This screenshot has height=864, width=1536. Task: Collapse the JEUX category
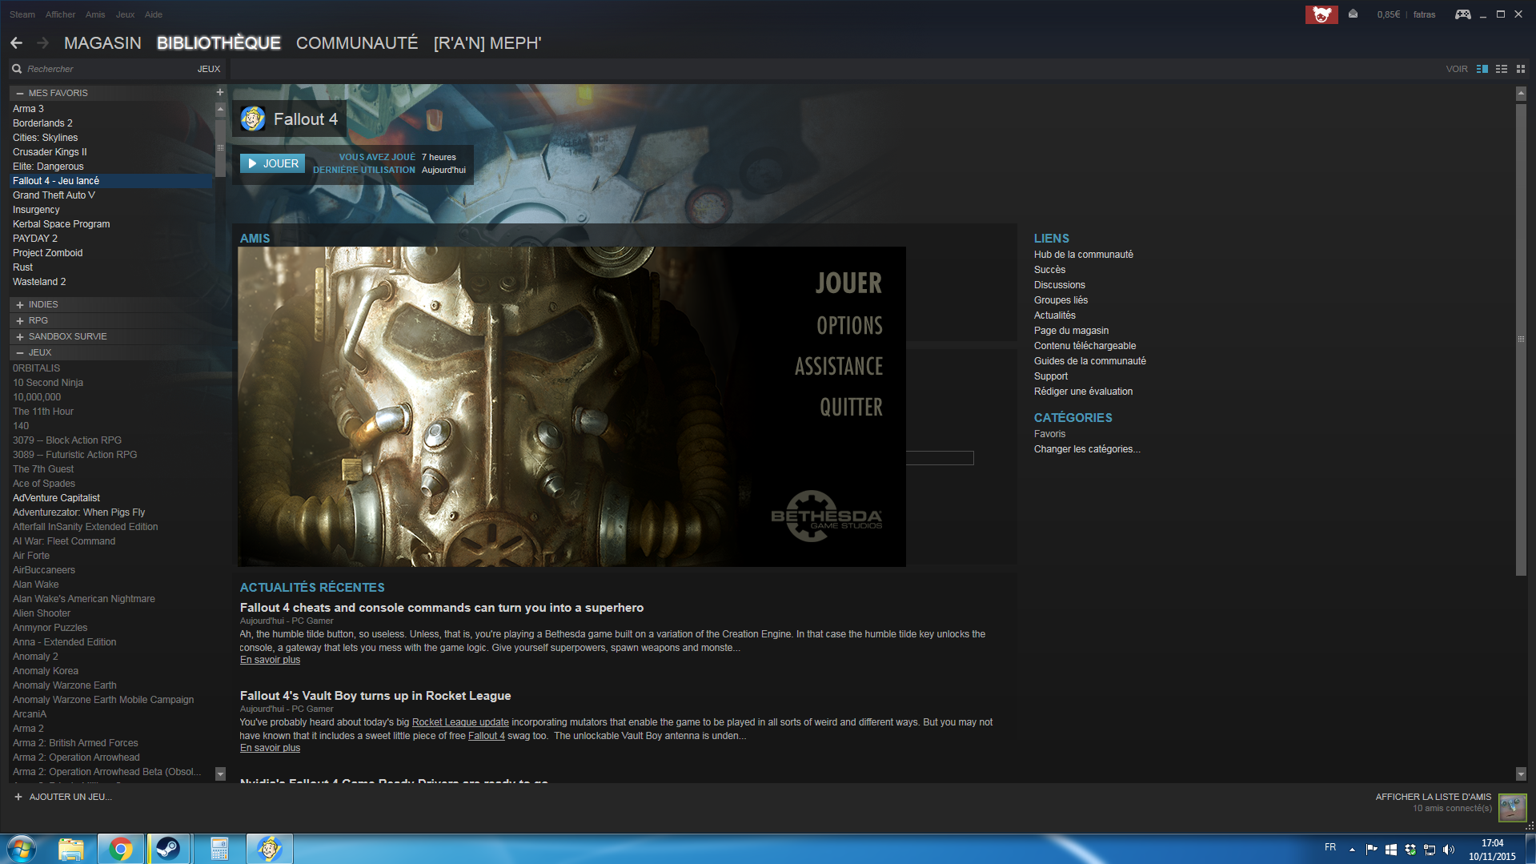20,352
